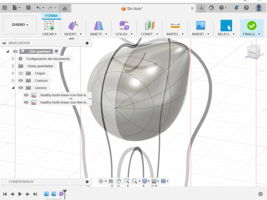Screen dimensions: 267x200
Task: Expand the Origen folder node
Action: [x=13, y=73]
